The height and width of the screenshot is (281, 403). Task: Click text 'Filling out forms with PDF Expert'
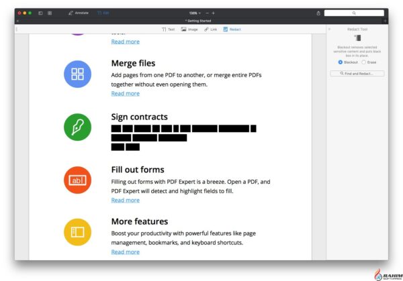(x=153, y=182)
